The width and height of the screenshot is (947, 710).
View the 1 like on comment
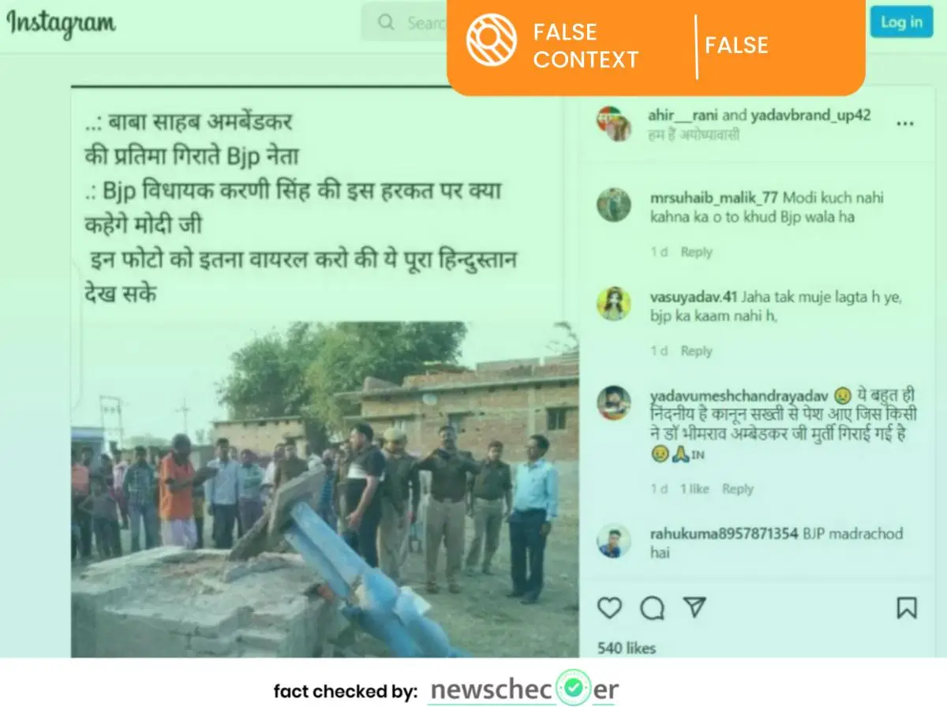[x=694, y=489]
